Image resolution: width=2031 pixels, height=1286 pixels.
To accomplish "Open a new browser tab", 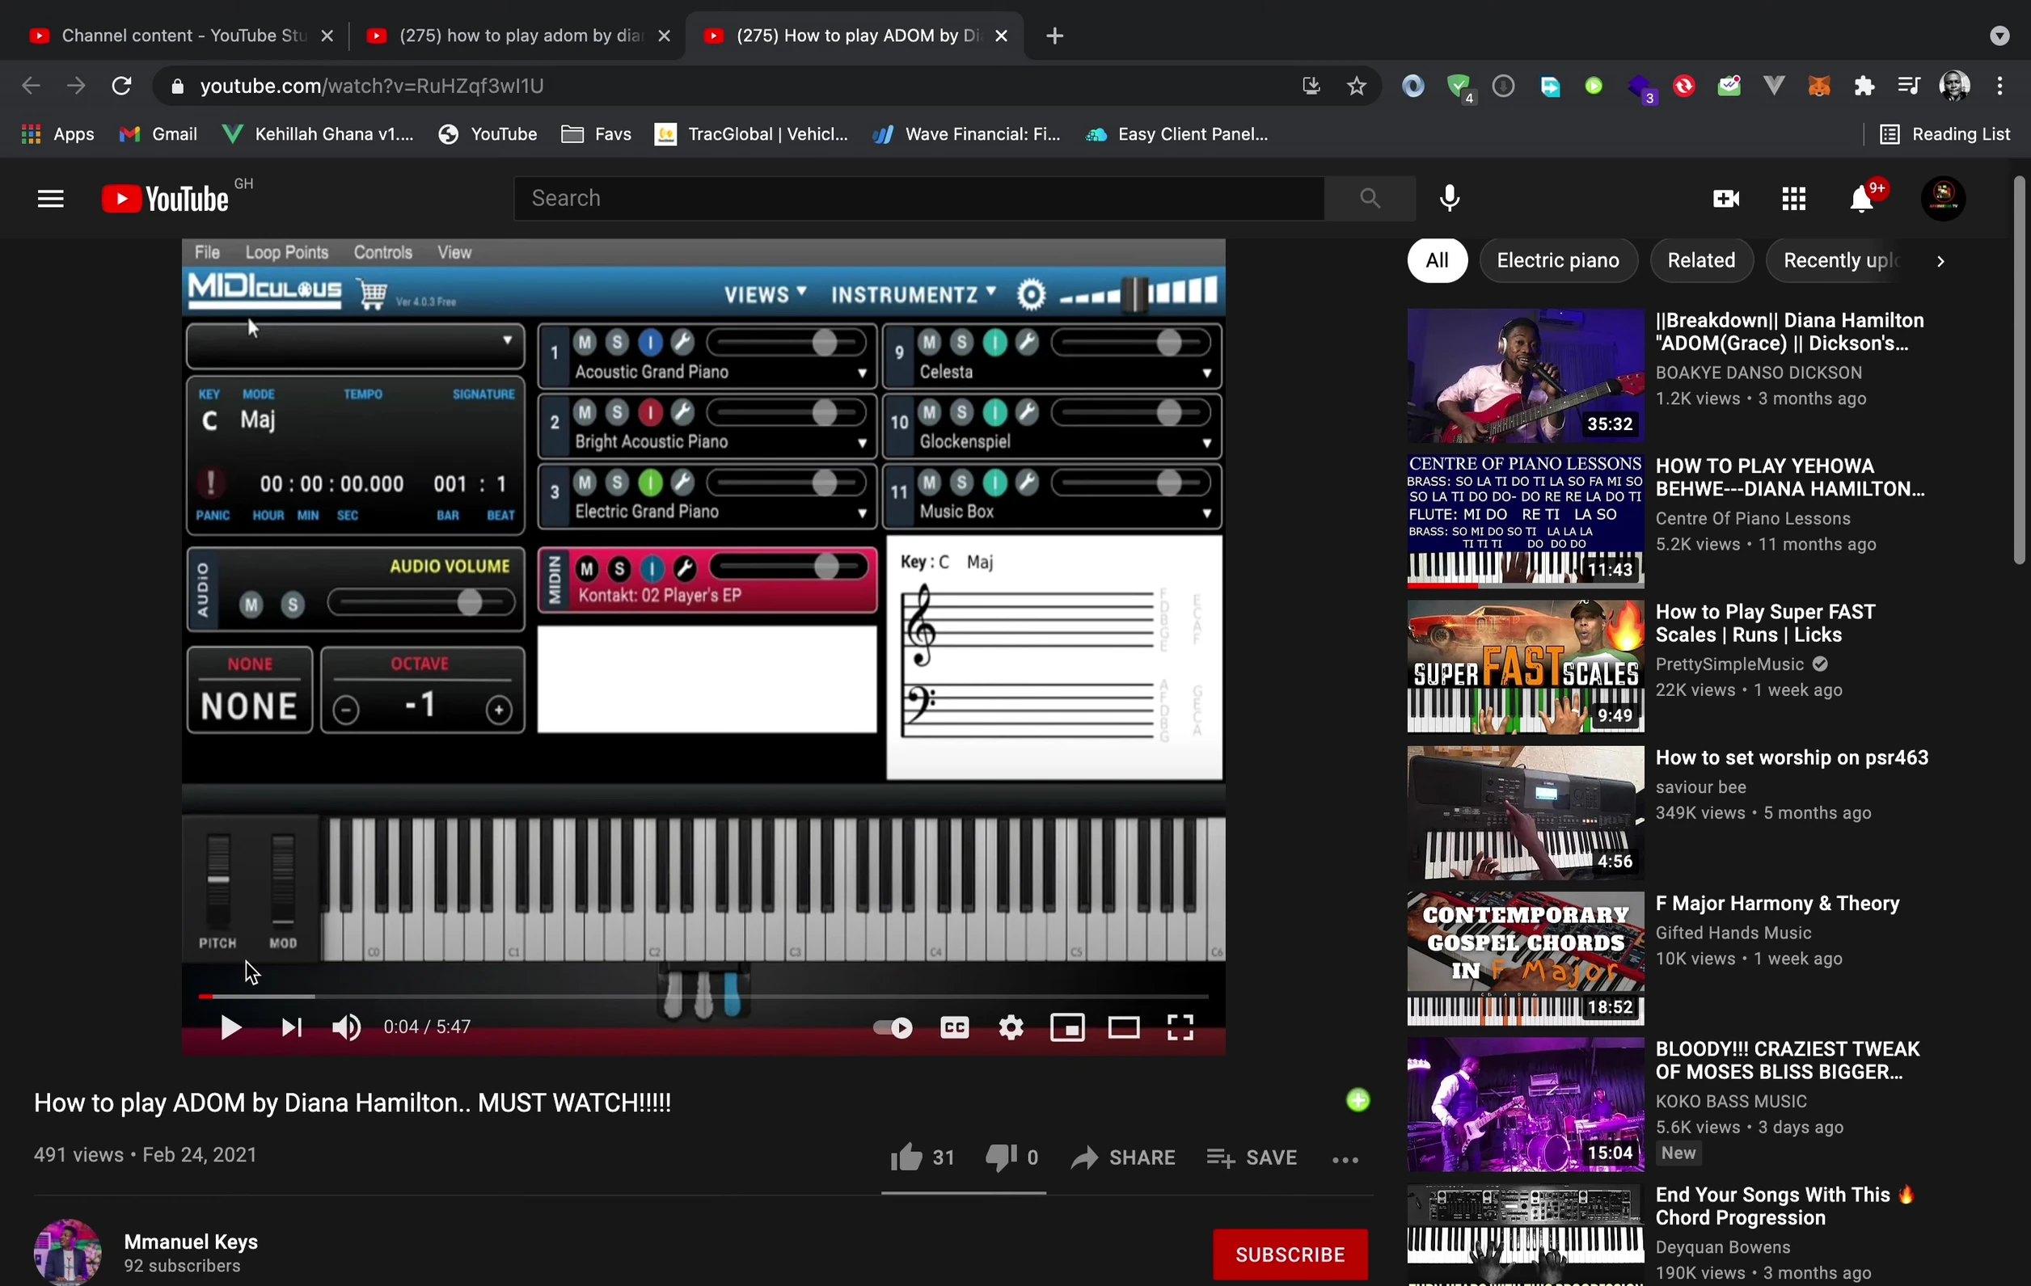I will (1054, 36).
